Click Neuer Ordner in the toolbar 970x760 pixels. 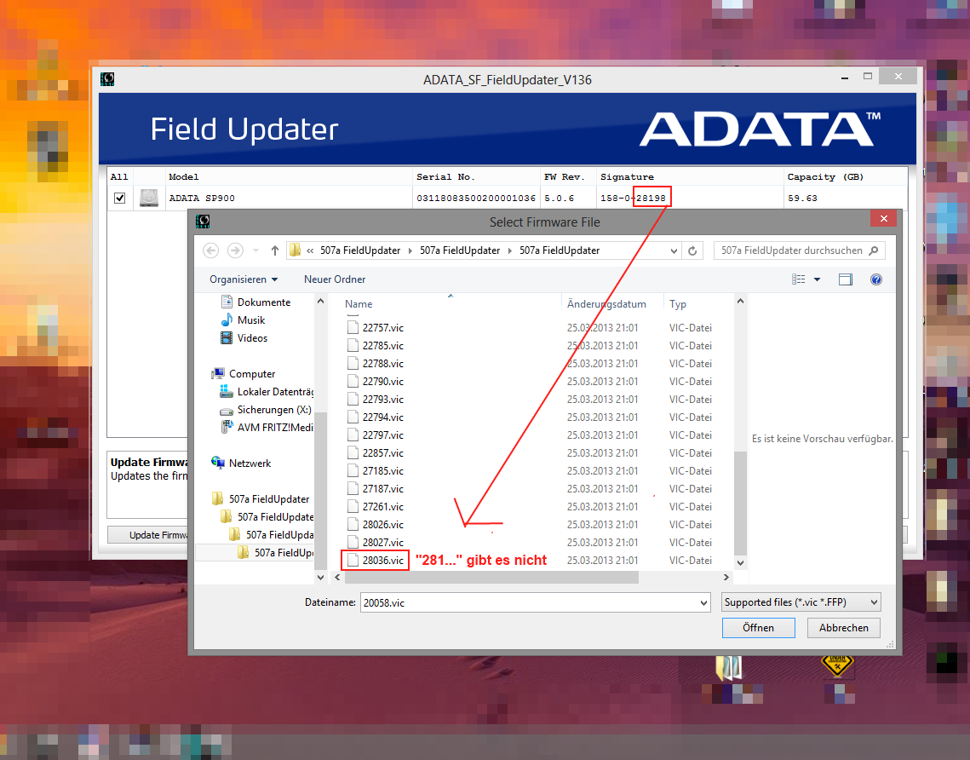(335, 279)
